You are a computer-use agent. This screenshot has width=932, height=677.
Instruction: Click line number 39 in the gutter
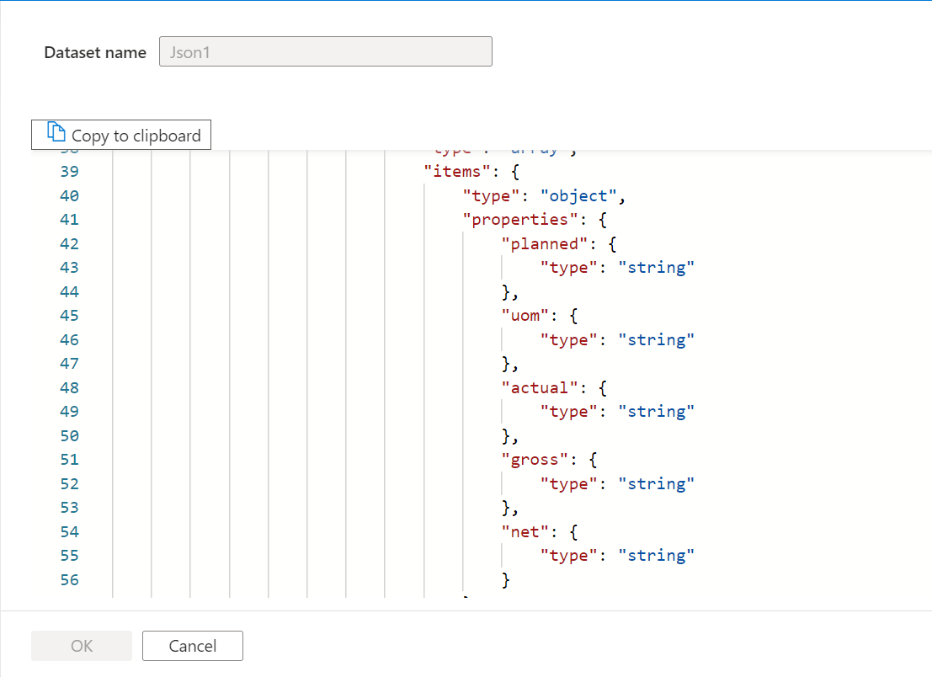(70, 172)
